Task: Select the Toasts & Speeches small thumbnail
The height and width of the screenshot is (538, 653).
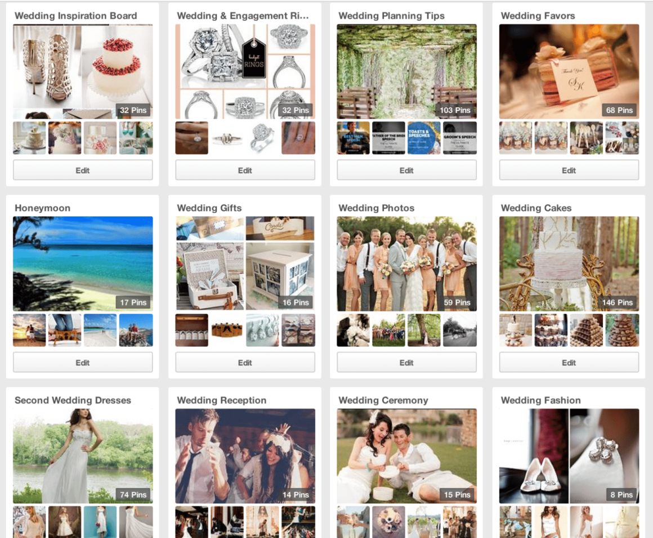Action: click(424, 138)
